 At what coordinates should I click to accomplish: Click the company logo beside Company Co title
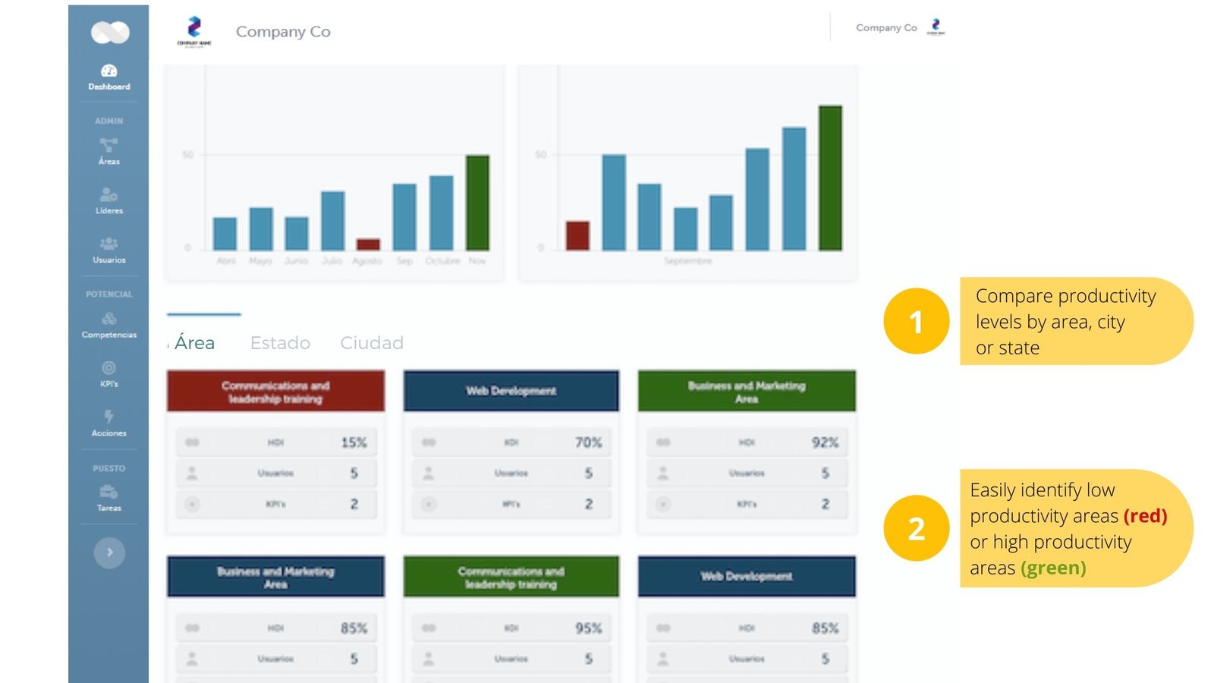(x=194, y=31)
